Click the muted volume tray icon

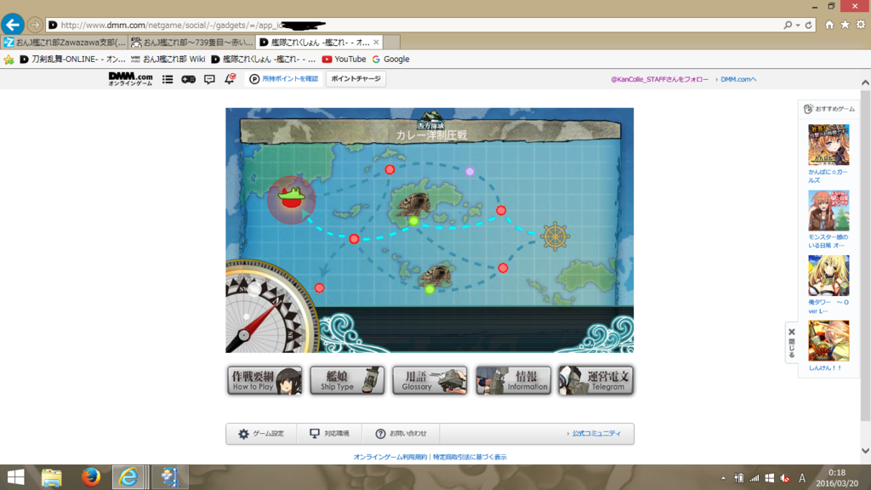tap(785, 478)
